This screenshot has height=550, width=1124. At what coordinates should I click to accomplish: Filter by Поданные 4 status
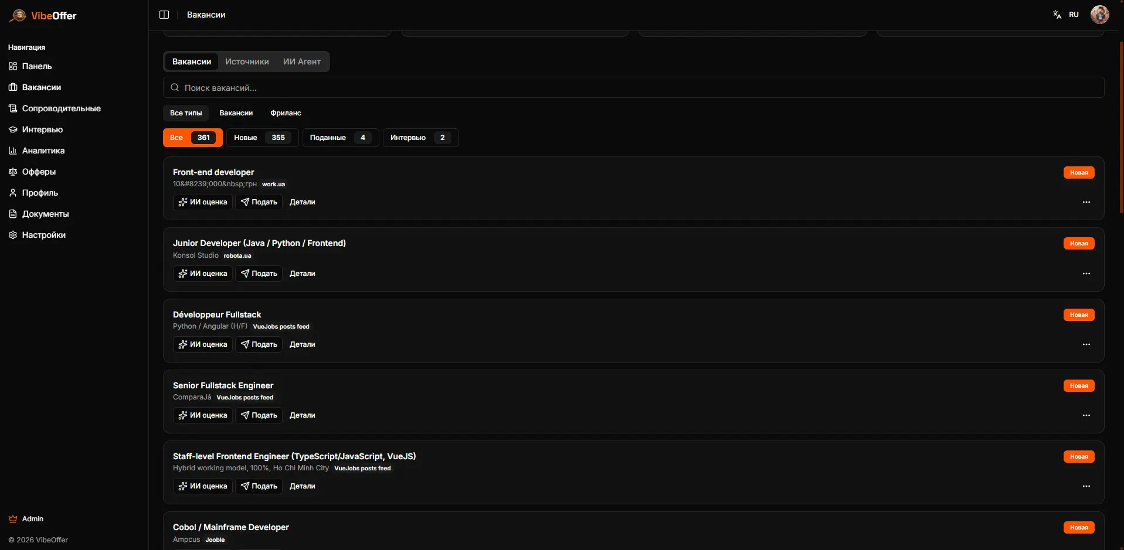click(x=341, y=138)
